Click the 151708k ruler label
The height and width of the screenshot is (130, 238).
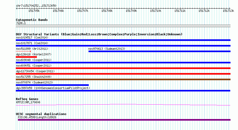tap(107, 11)
